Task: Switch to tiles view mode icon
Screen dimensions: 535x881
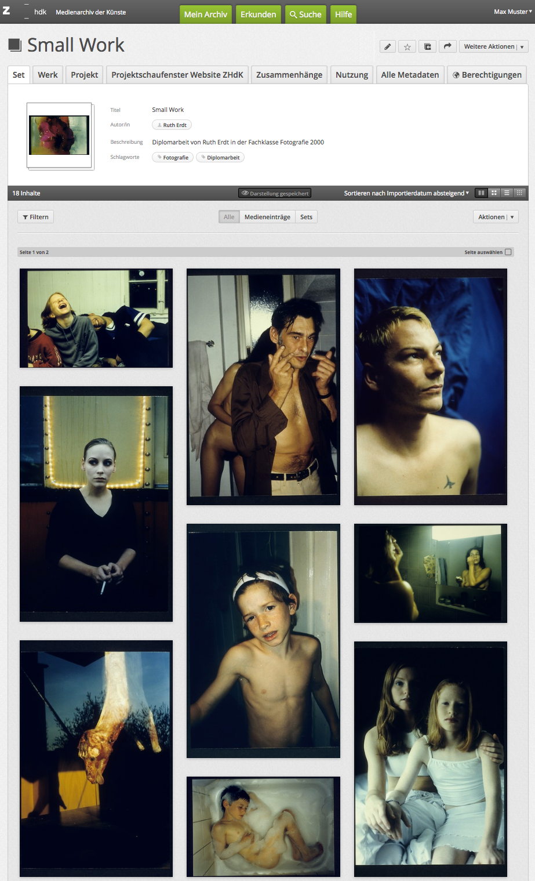Action: (481, 193)
